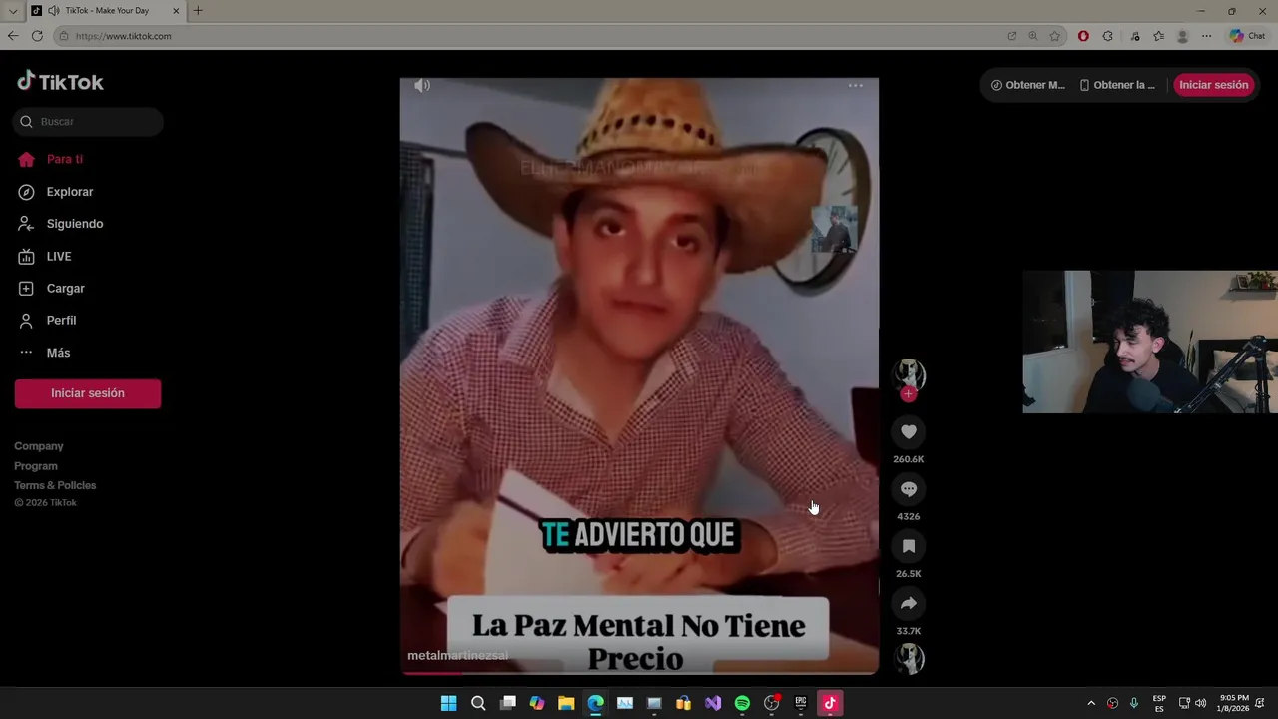Click the Obtener la... app button
This screenshot has width=1278, height=719.
[1117, 85]
